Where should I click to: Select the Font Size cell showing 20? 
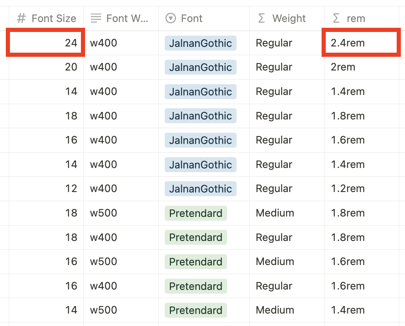tap(46, 67)
